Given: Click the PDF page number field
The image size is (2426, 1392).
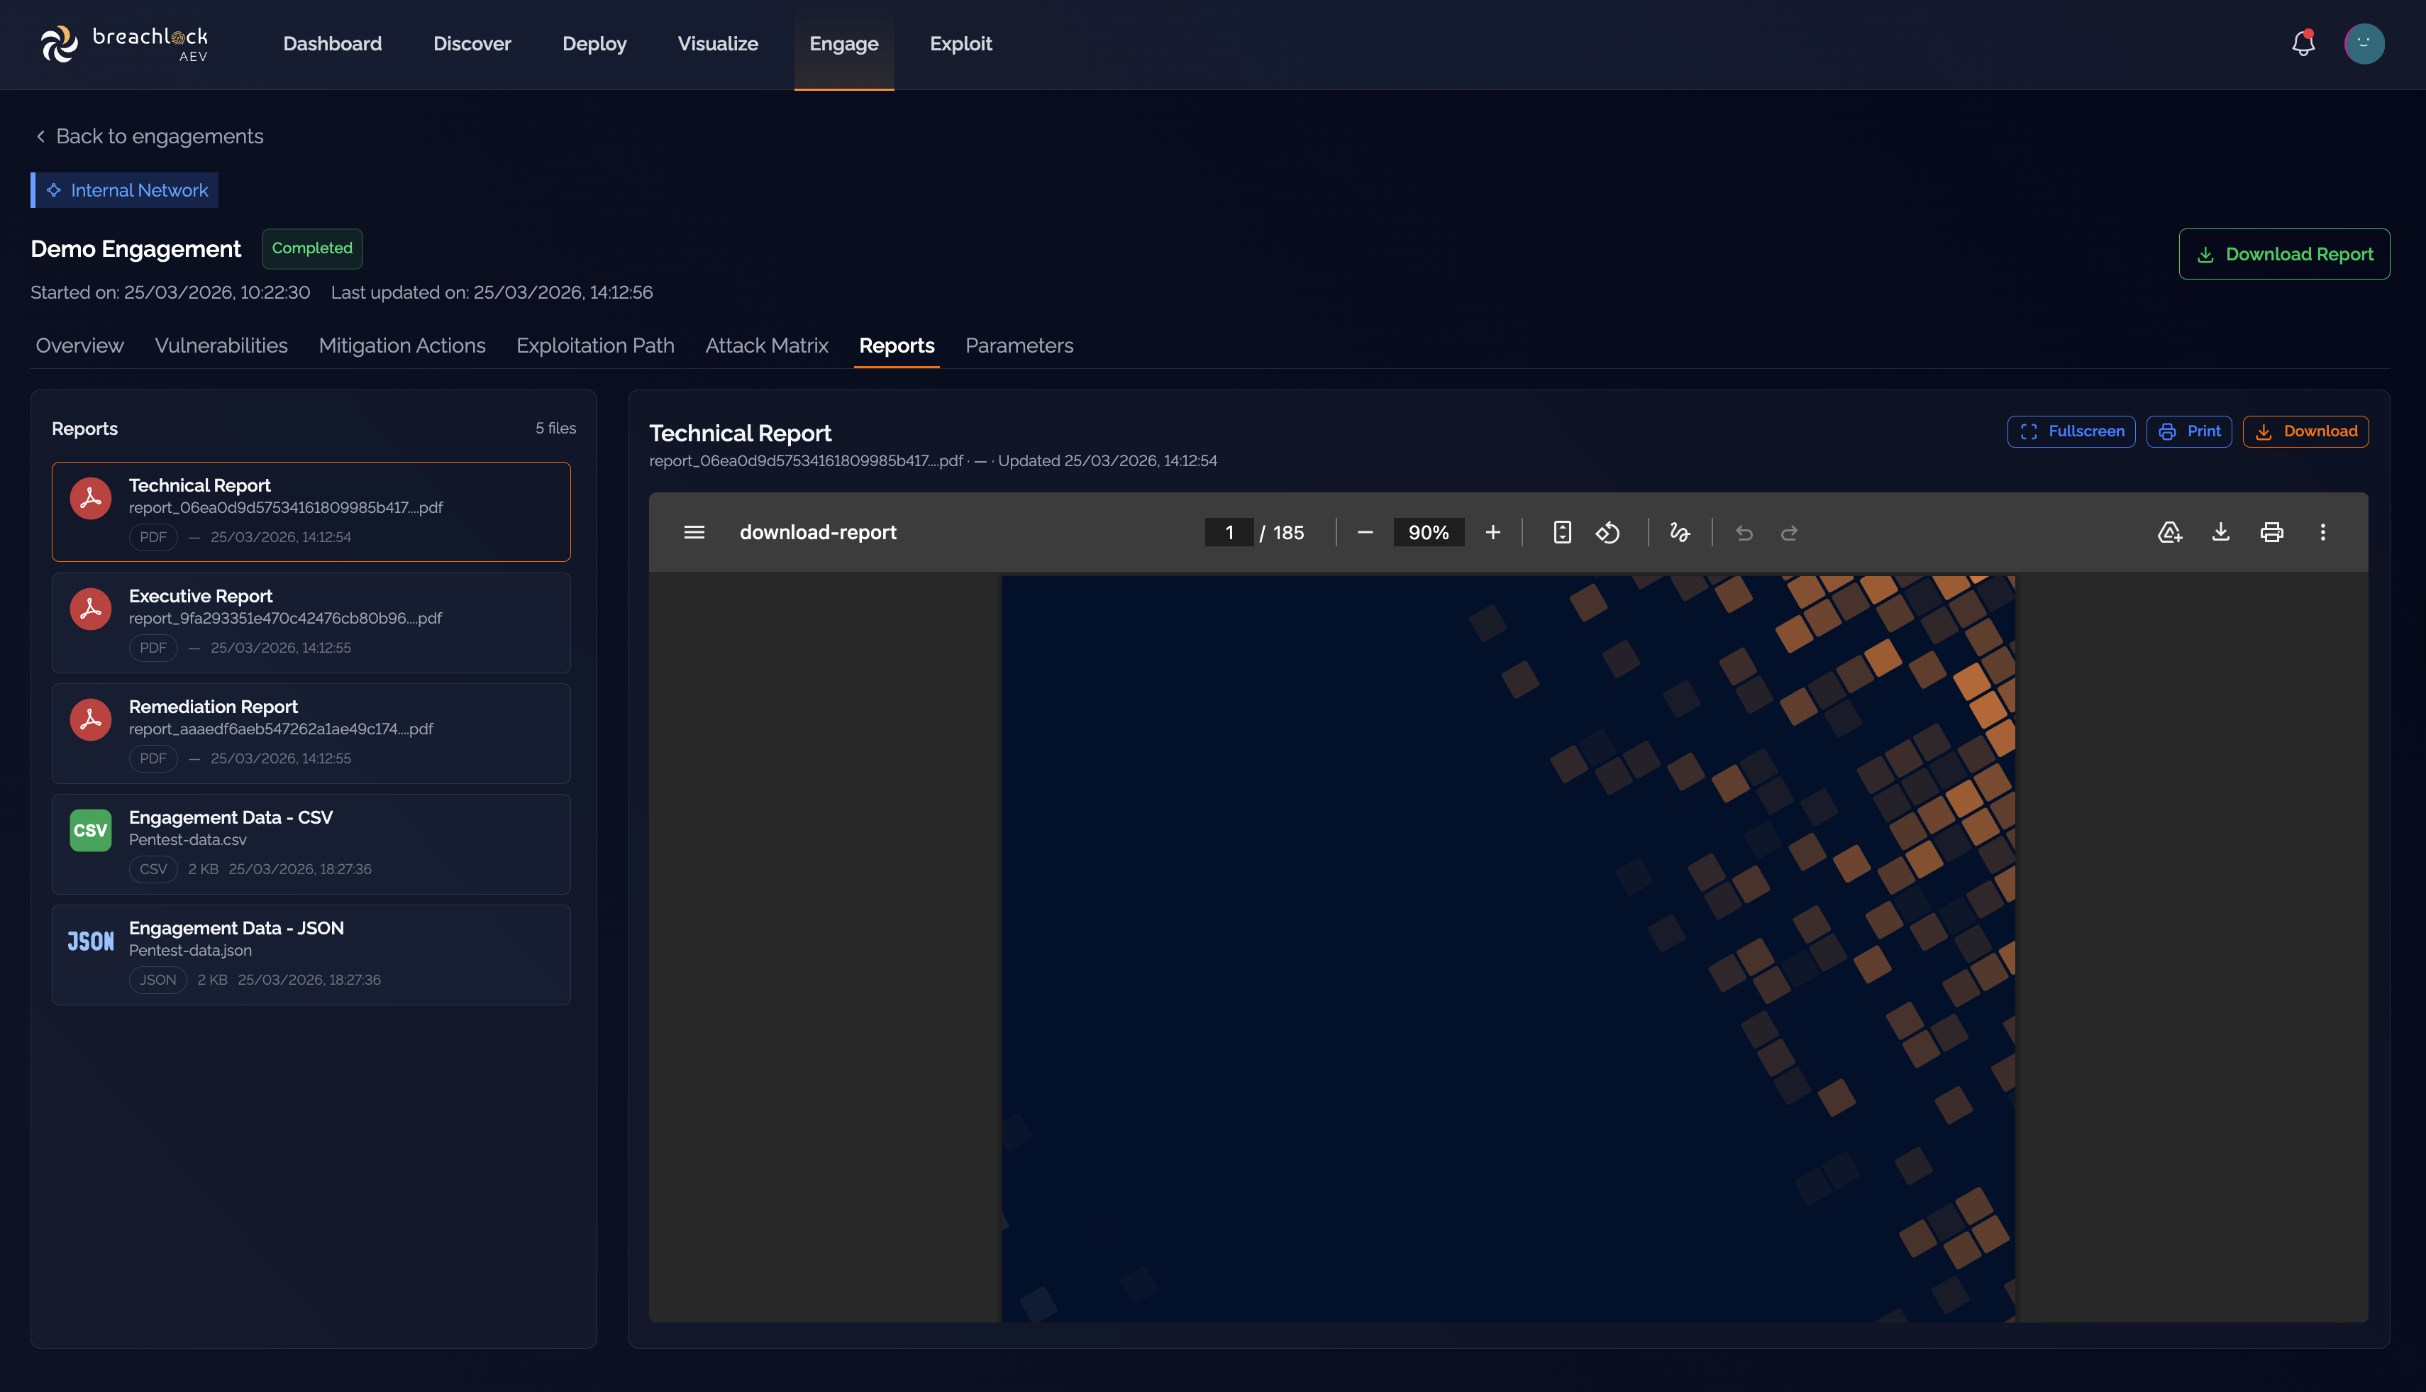Looking at the screenshot, I should pyautogui.click(x=1229, y=533).
